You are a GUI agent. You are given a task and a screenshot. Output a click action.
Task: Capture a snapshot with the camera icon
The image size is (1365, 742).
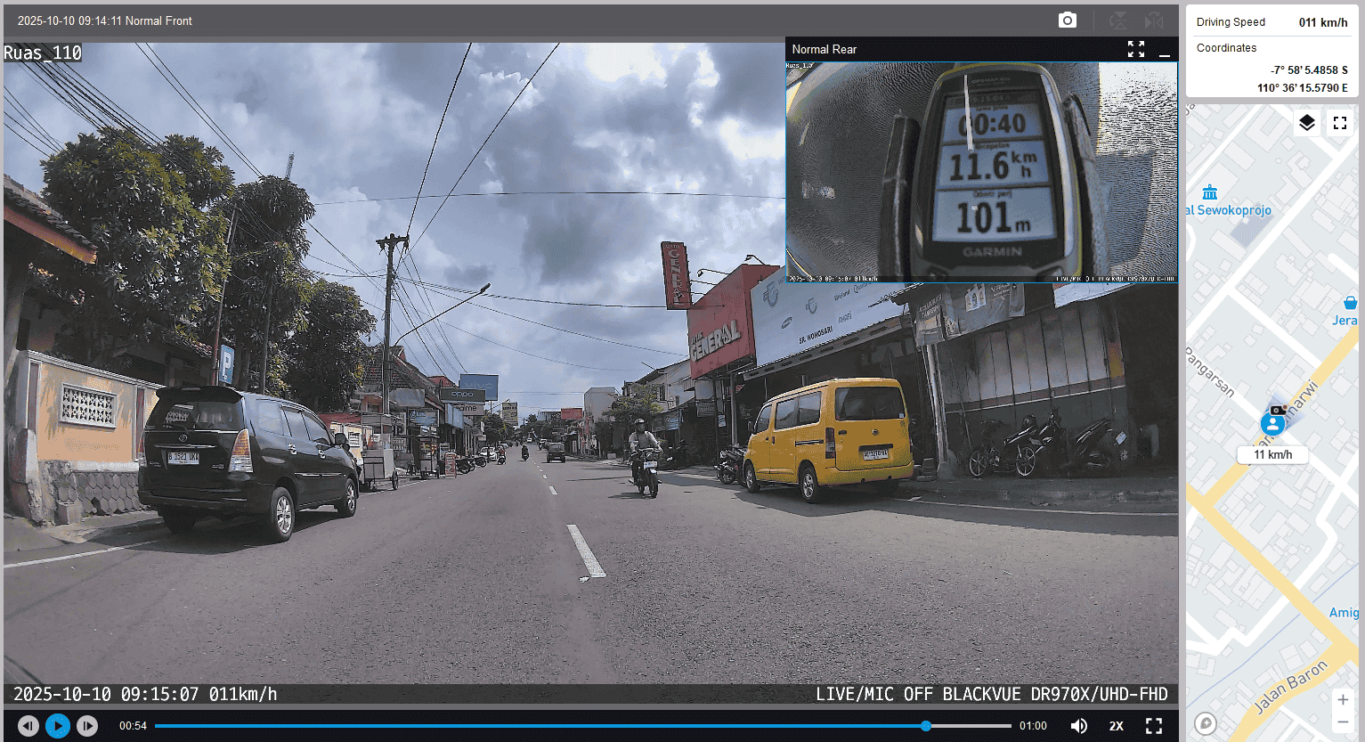pyautogui.click(x=1067, y=20)
